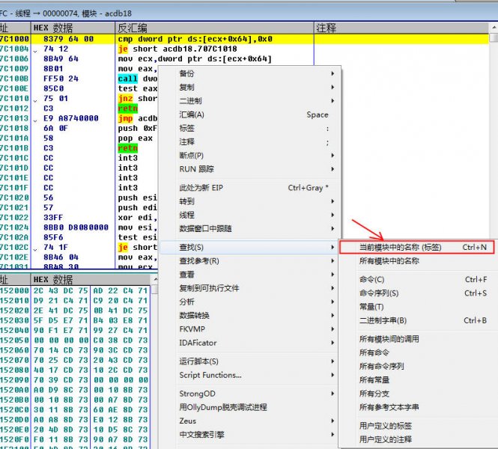Image resolution: width=498 pixels, height=449 pixels.
Task: Open the StrongOD plugin submenu
Action: coord(249,394)
